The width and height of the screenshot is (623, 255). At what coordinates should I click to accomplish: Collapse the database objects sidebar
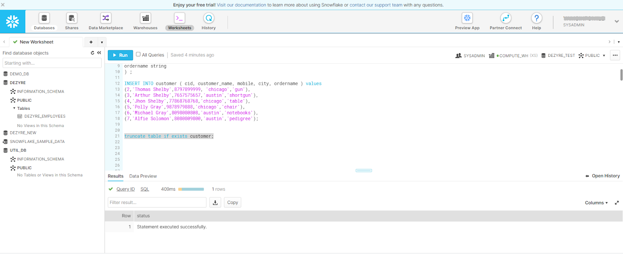(99, 53)
